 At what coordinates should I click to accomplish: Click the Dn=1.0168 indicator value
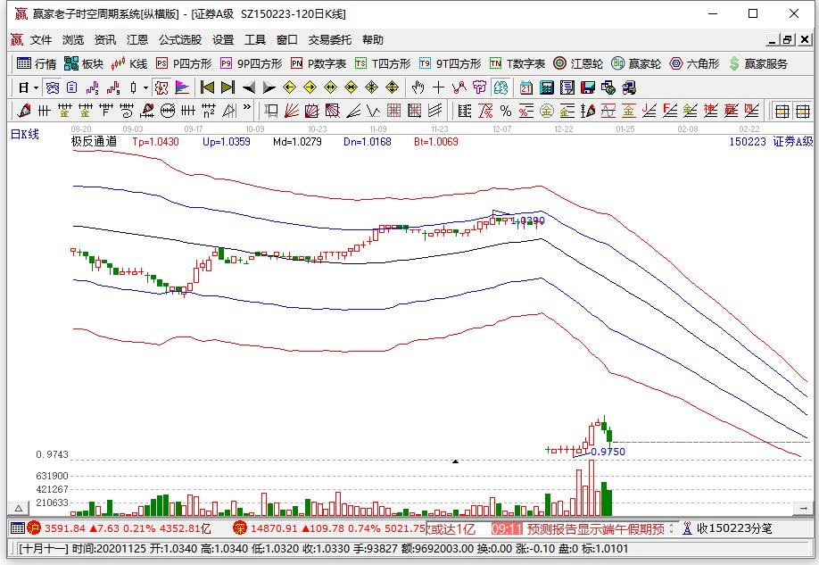point(368,142)
